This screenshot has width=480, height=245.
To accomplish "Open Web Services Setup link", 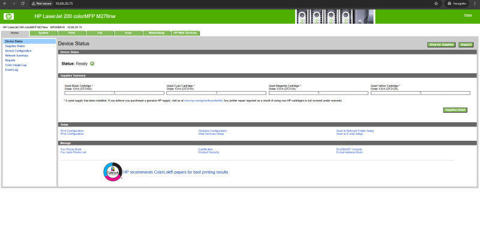I will (211, 134).
